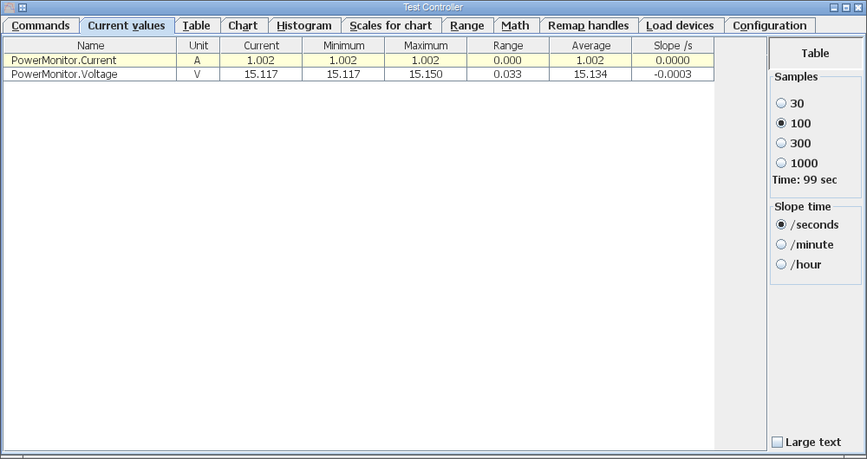Click the Slope /s column header
The height and width of the screenshot is (459, 867).
[673, 45]
